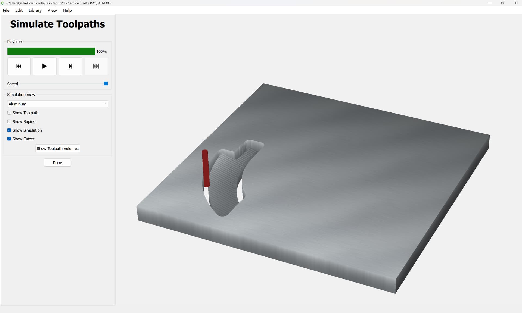Viewport: 522px width, 313px height.
Task: Click the Speed slider handle
Action: [106, 83]
